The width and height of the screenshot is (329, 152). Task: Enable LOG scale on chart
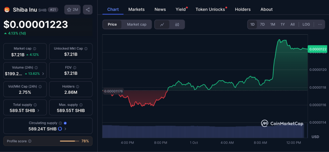pos(306,24)
